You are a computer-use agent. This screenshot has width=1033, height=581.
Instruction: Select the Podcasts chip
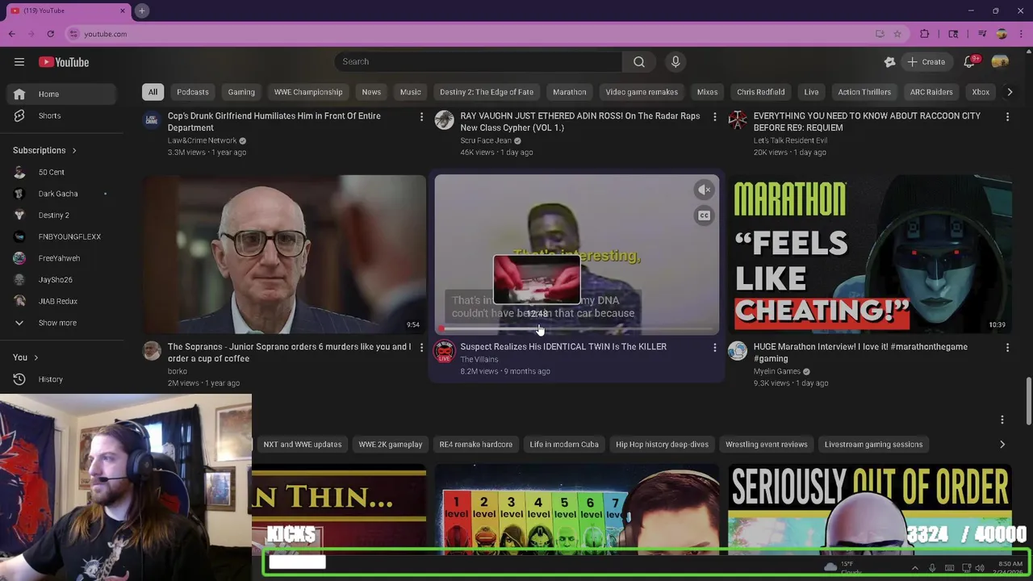193,92
